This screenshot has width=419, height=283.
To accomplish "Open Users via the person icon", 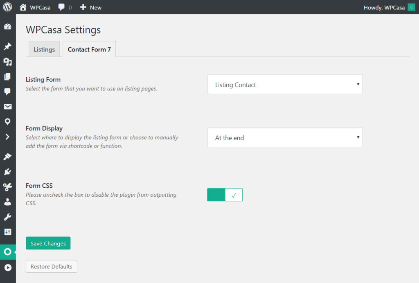I will [x=8, y=201].
